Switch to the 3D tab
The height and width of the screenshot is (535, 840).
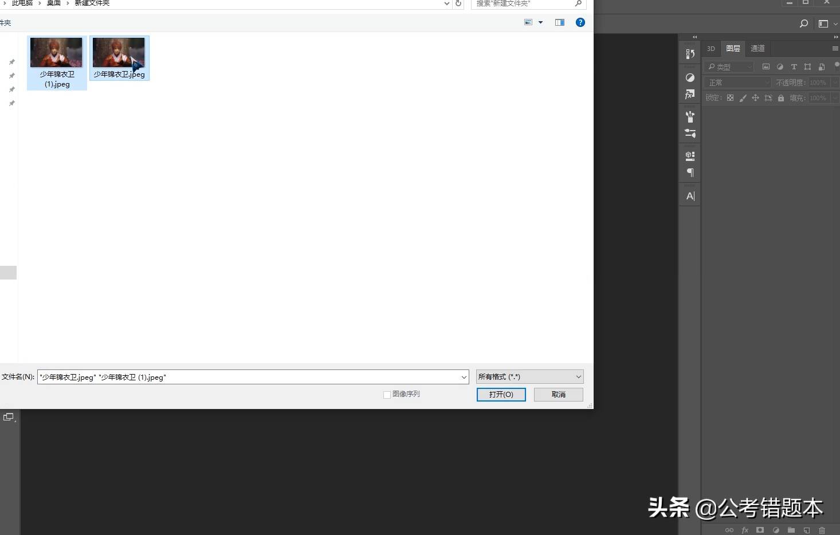click(x=711, y=49)
